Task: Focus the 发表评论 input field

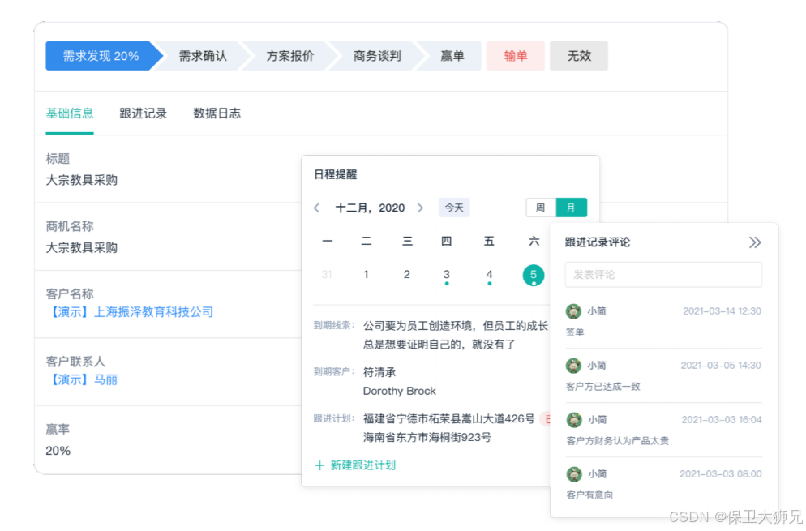Action: (x=663, y=275)
